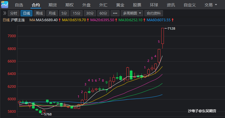Screen dimensions: 225x118
Task: Open the 股票 tab
Action: tap(137, 5)
